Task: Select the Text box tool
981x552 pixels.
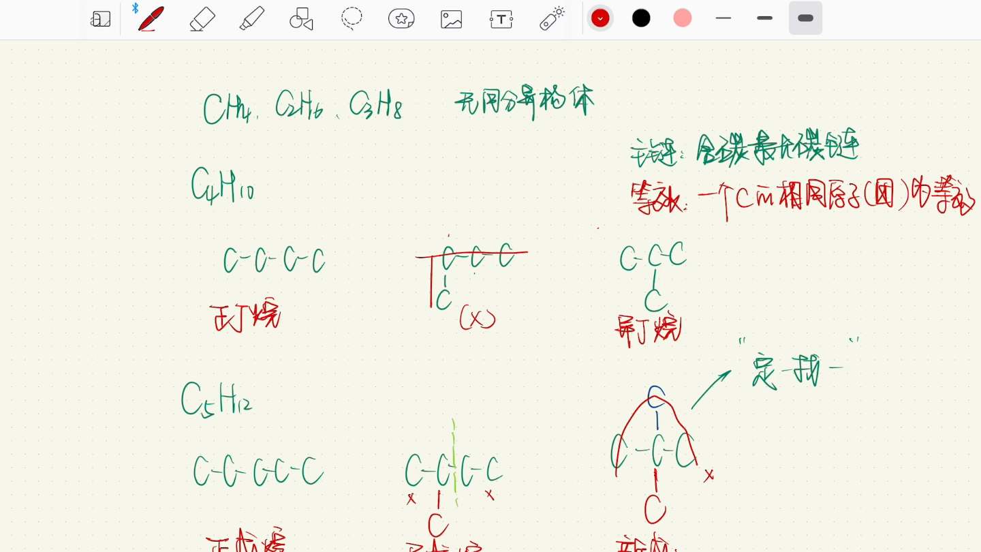Action: (501, 19)
